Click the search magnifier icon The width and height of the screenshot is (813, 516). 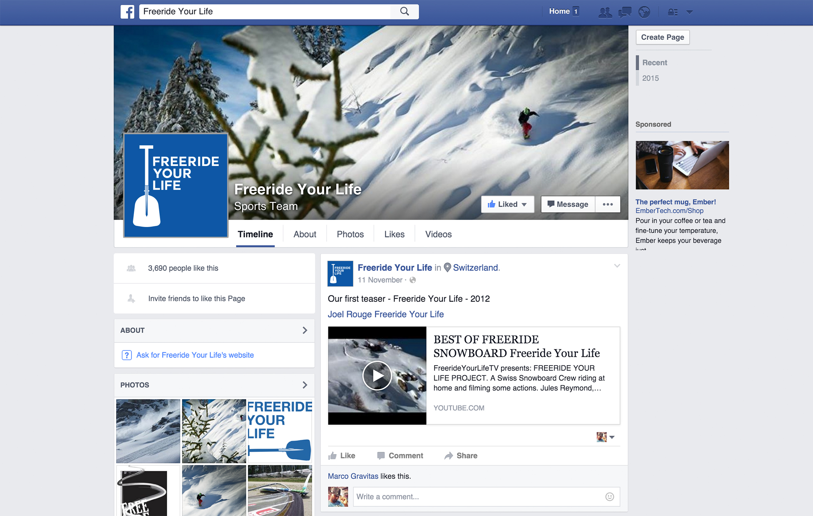(404, 12)
